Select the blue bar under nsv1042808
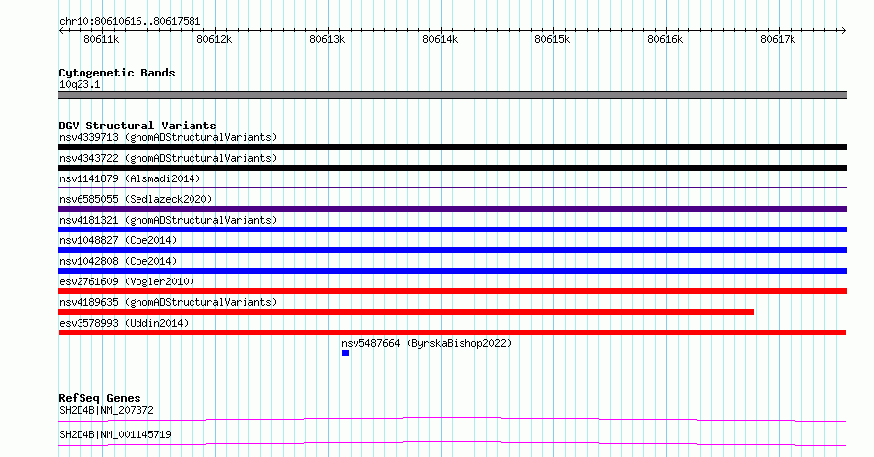This screenshot has width=874, height=457. pos(452,271)
